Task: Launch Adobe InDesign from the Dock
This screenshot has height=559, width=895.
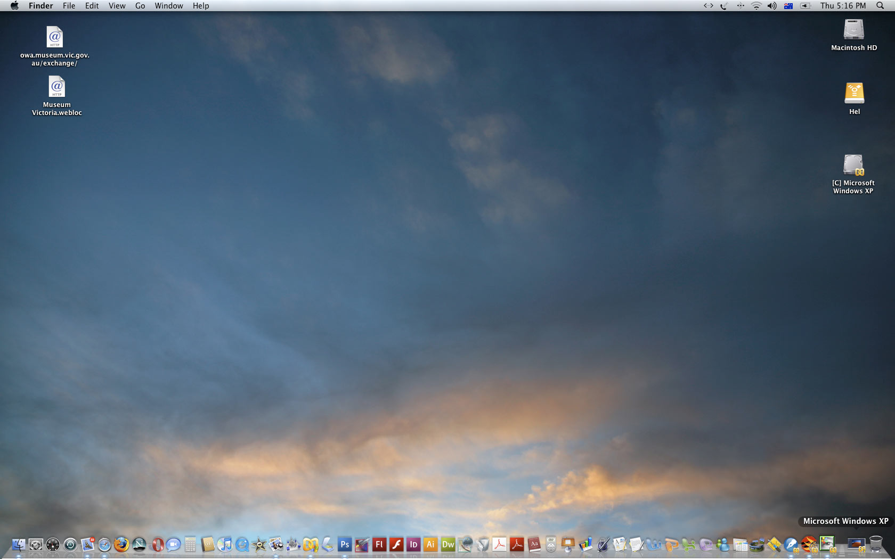Action: [413, 545]
